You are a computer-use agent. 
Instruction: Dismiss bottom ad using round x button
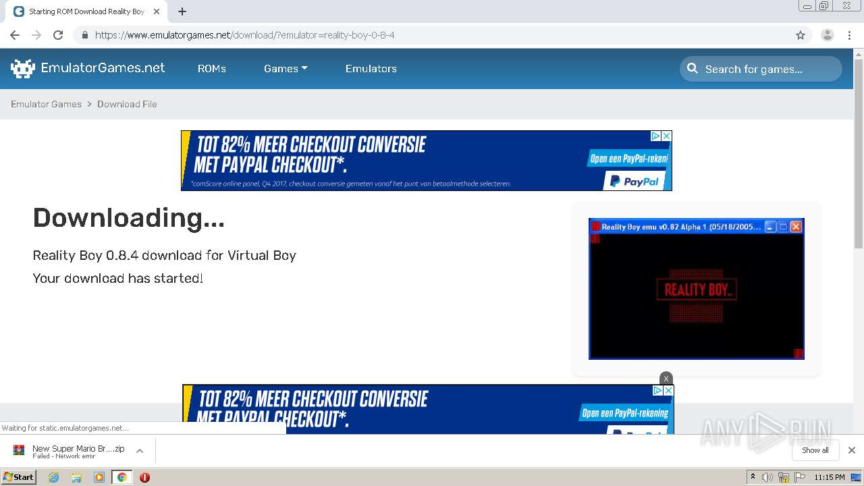click(666, 378)
